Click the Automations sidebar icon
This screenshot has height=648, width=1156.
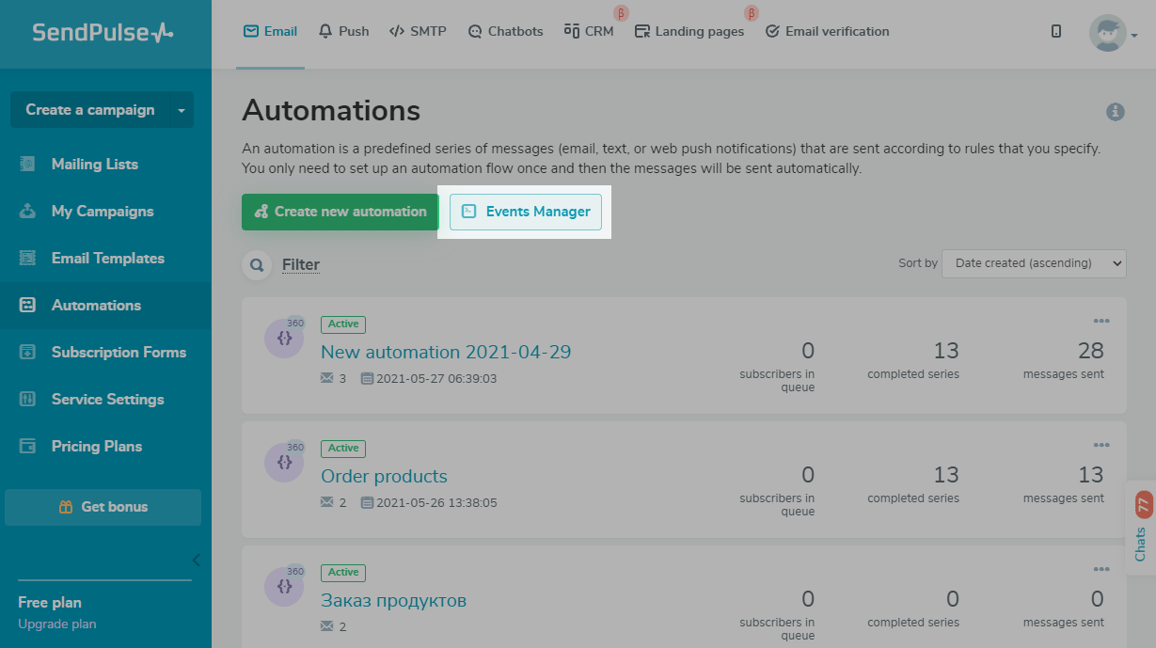(27, 305)
